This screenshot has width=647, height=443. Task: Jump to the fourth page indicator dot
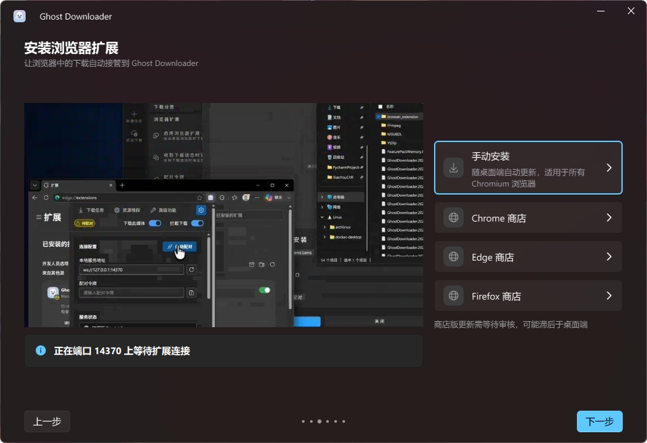[x=328, y=421]
